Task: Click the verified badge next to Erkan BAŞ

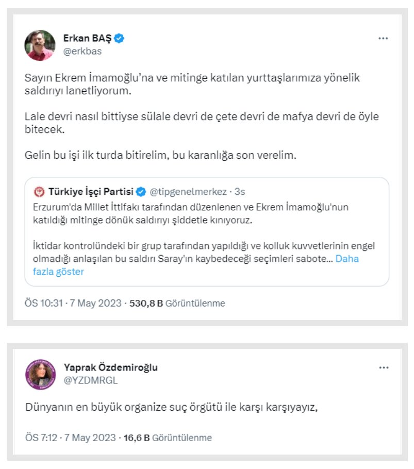Action: pyautogui.click(x=119, y=38)
